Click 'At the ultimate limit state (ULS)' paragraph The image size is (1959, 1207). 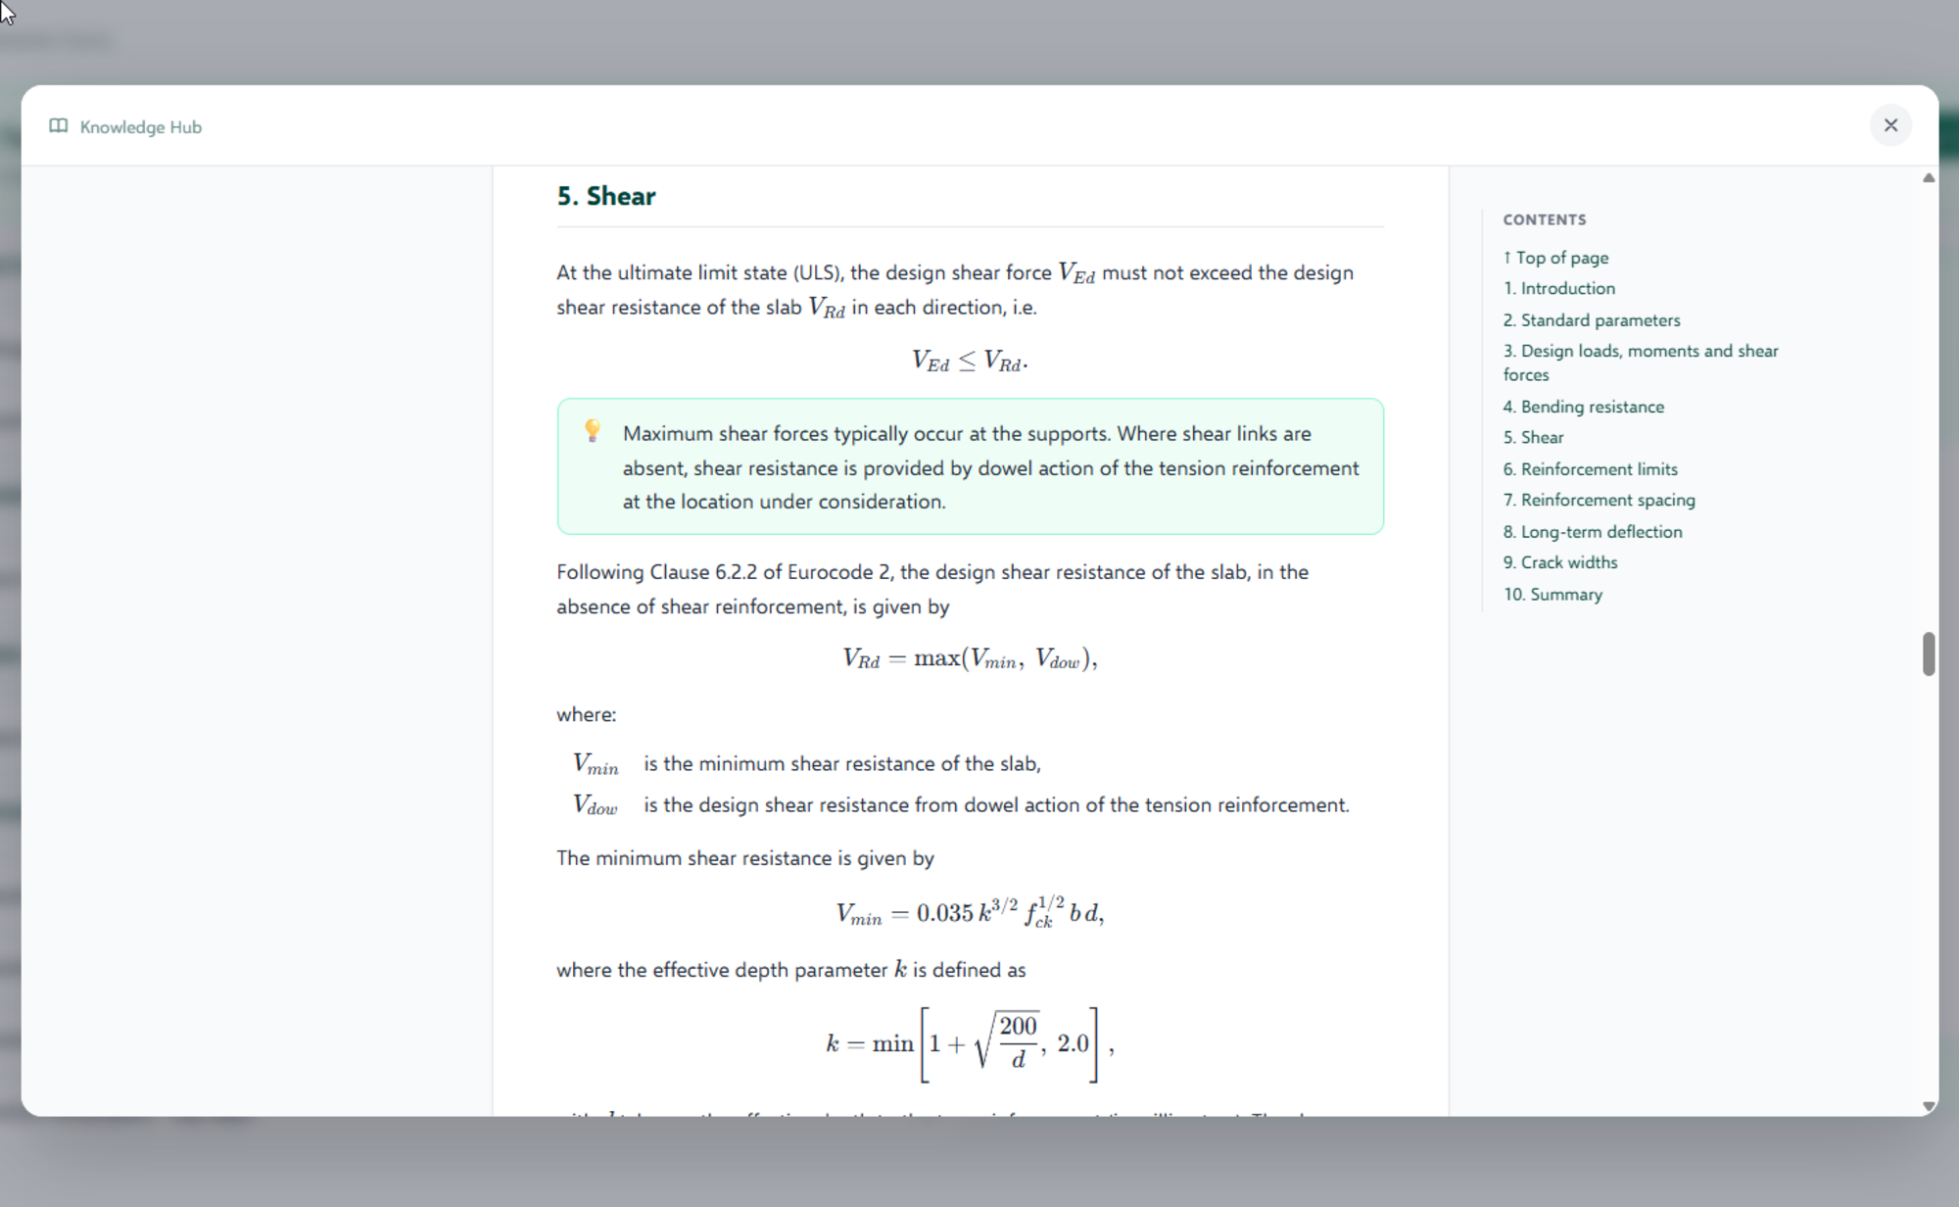(x=955, y=290)
